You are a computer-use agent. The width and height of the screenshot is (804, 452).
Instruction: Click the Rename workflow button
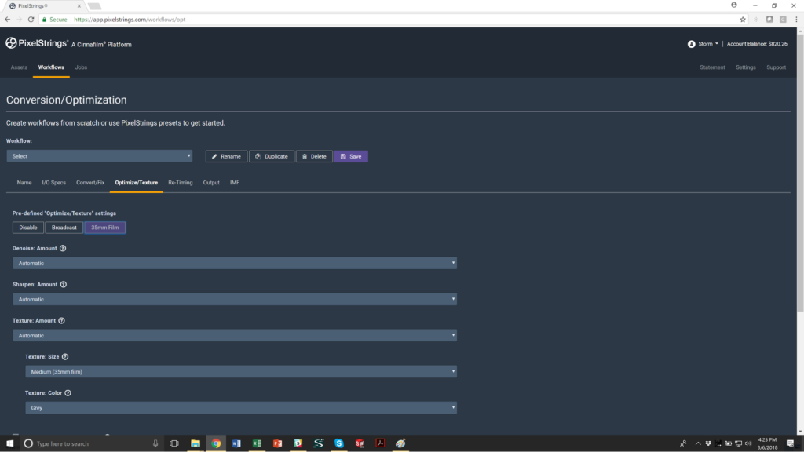pos(227,156)
